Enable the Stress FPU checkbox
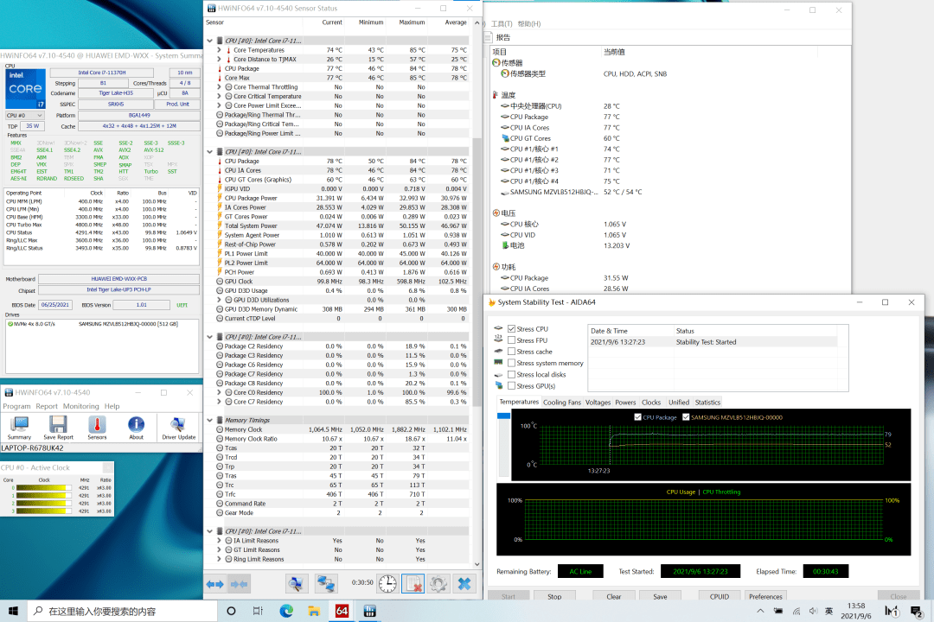This screenshot has width=934, height=622. [512, 340]
